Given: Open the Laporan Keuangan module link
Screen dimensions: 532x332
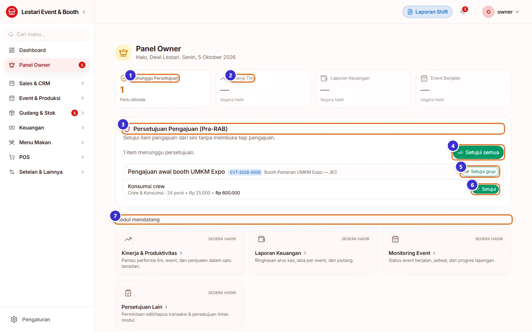Looking at the screenshot, I should [x=281, y=253].
